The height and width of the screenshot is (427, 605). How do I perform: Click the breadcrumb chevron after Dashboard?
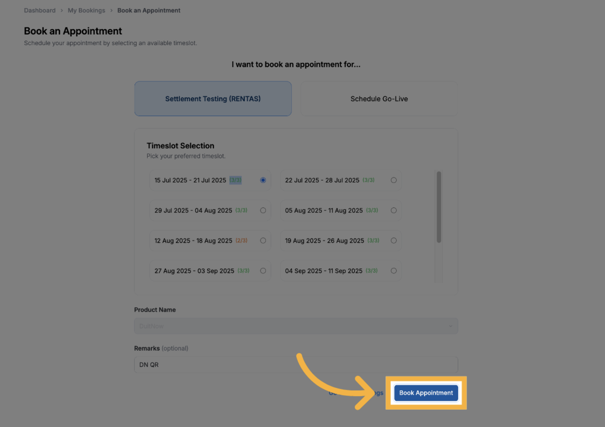[62, 10]
